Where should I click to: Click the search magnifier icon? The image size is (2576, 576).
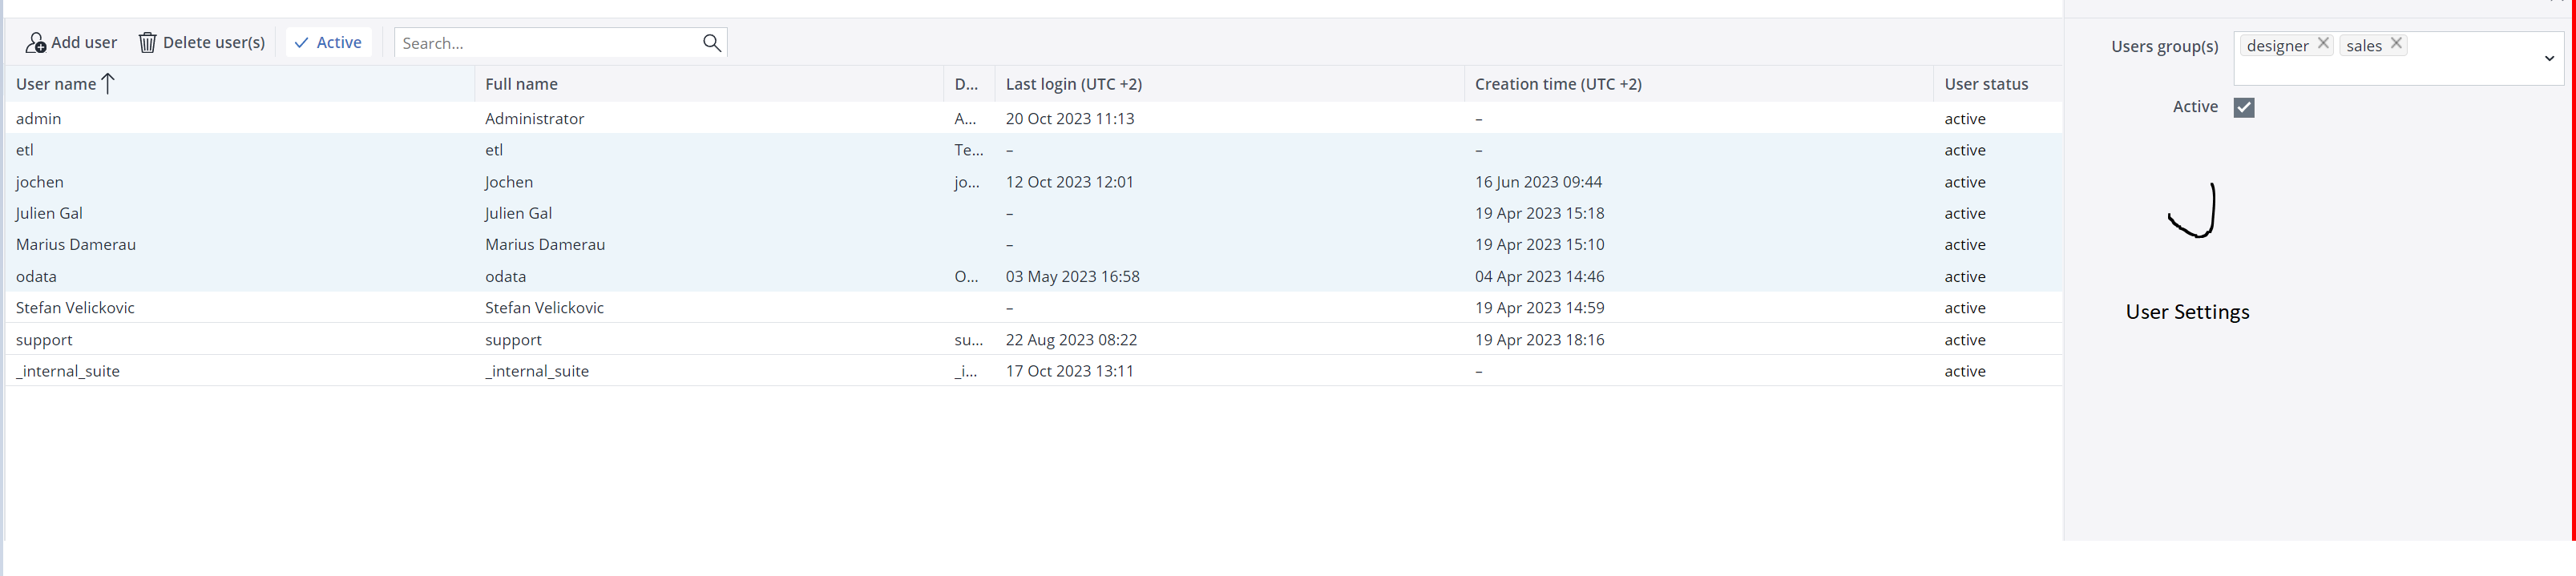coord(711,43)
